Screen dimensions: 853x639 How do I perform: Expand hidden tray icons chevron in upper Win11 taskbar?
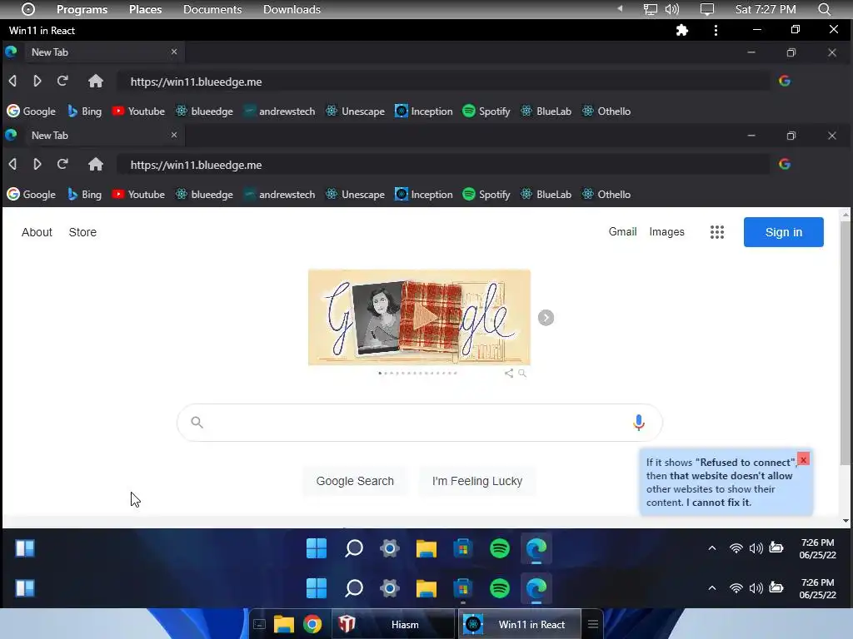pos(711,548)
